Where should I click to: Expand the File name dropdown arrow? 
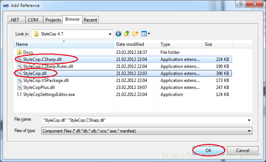[x=249, y=120]
